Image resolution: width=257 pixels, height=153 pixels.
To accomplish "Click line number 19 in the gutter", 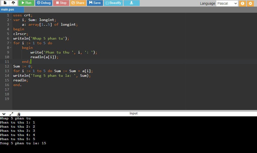I will 7,99.
